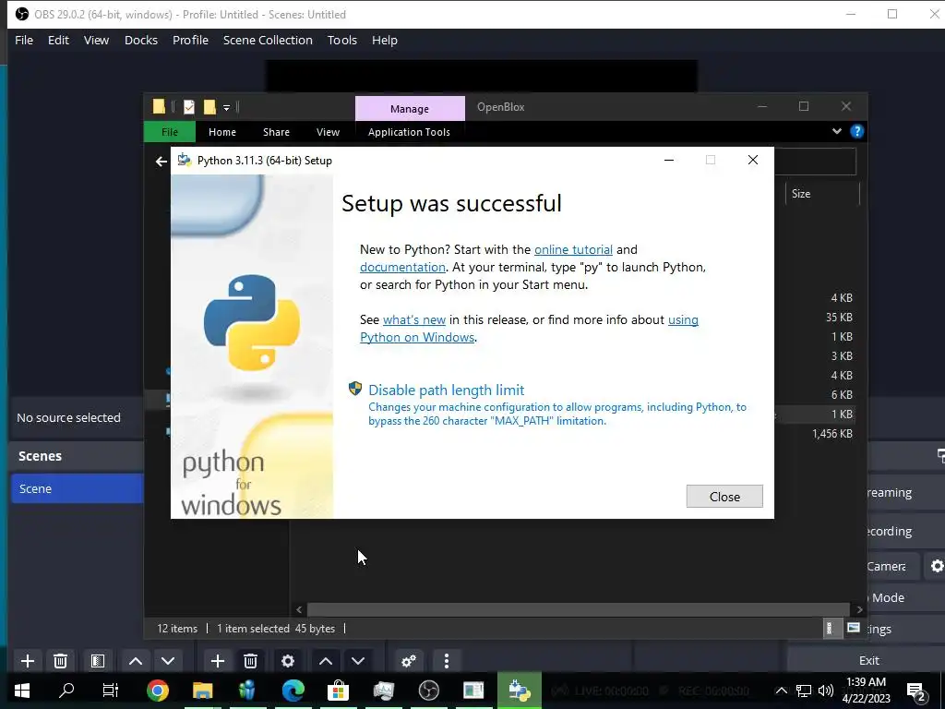This screenshot has height=709, width=945.
Task: Open OBS File menu
Action: pos(24,40)
